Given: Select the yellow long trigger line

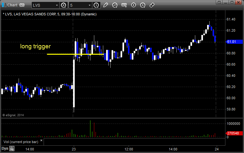Looking at the screenshot, I should (75, 54).
